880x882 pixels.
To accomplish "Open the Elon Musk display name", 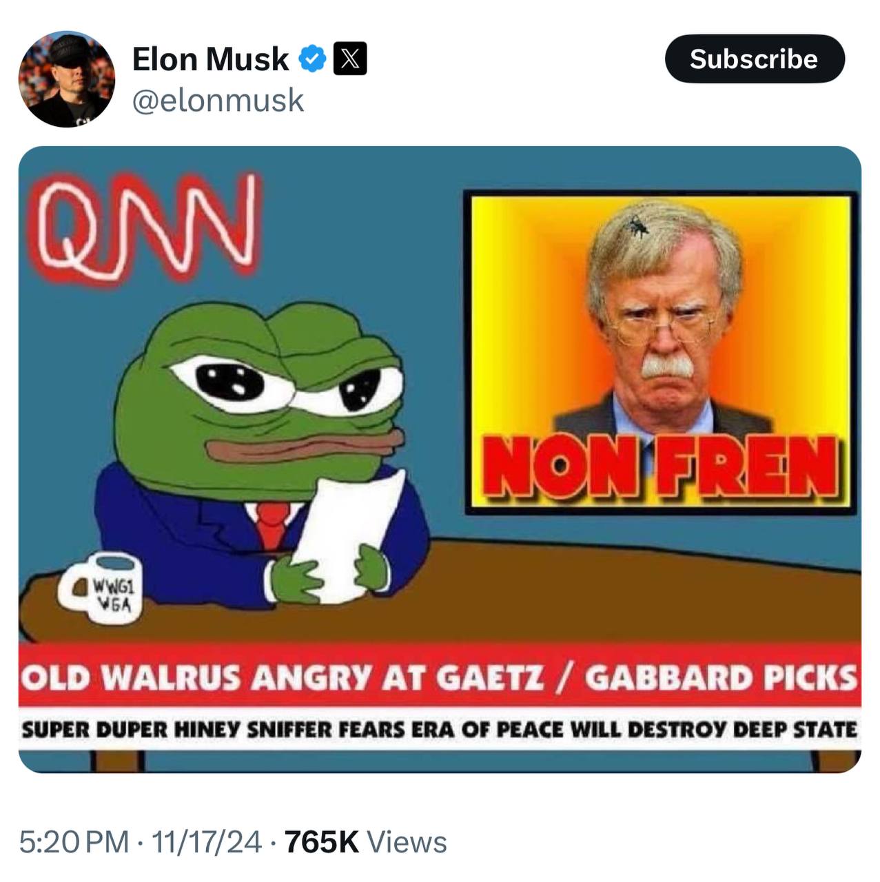I will point(210,59).
